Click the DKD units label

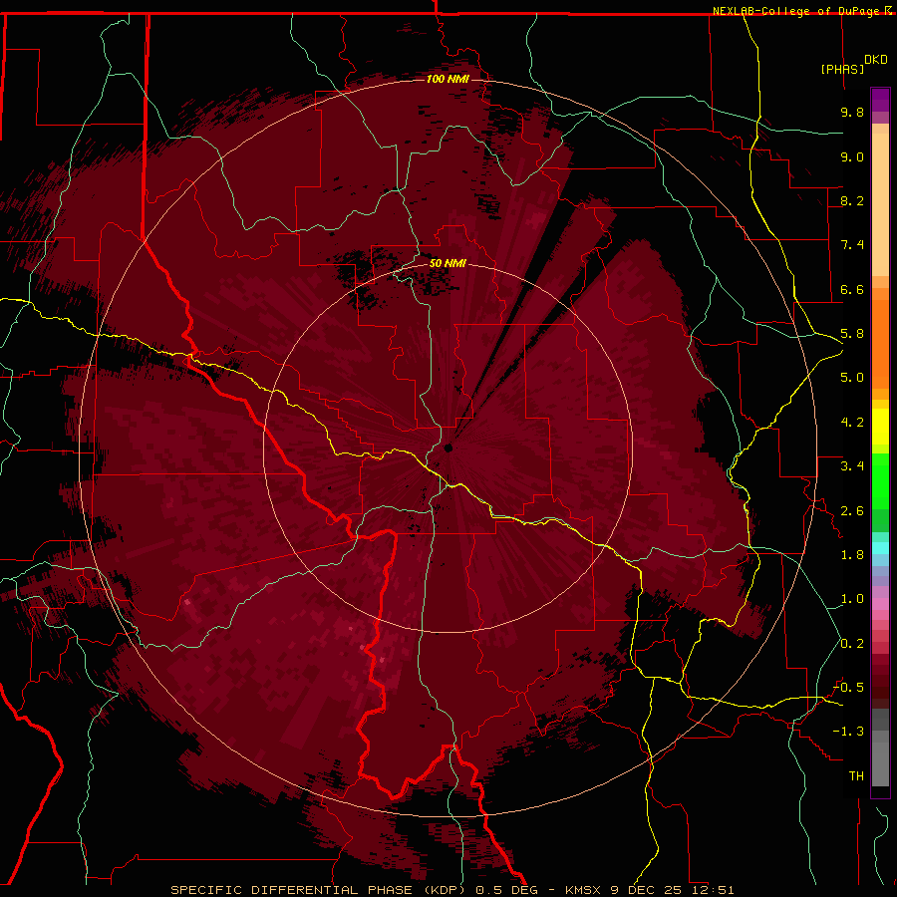pyautogui.click(x=876, y=59)
